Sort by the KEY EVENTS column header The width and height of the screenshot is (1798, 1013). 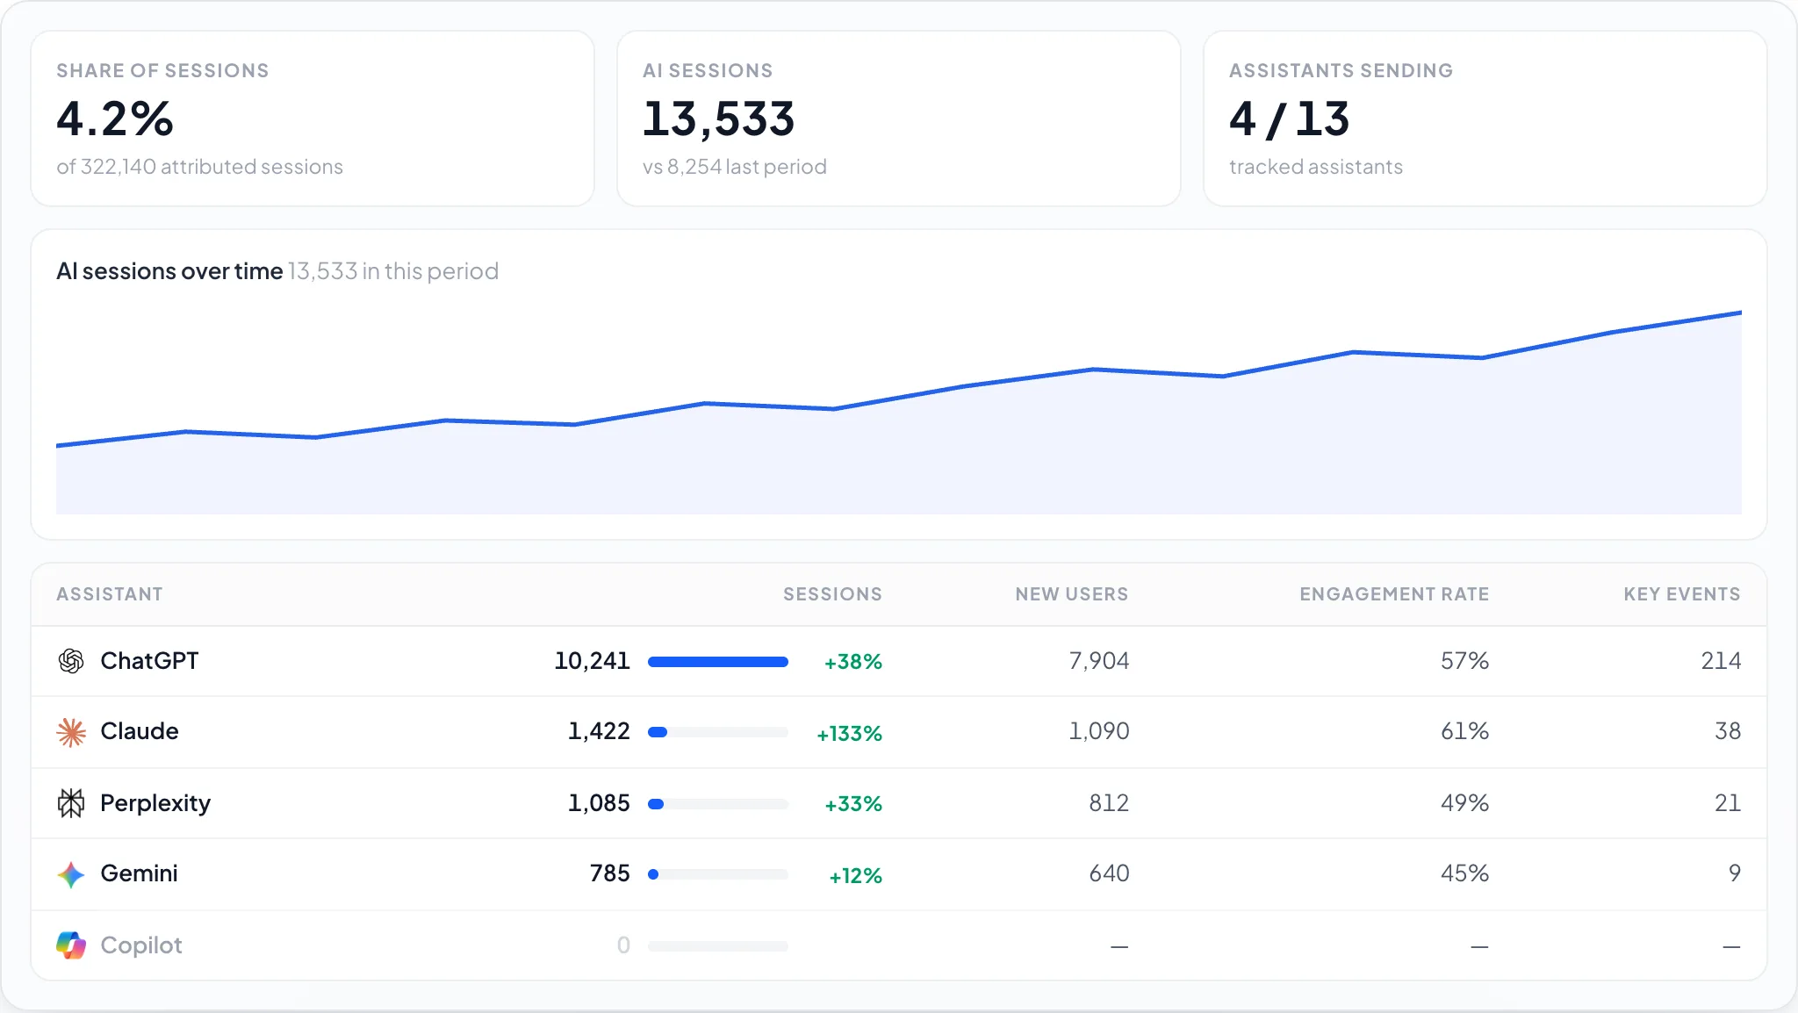click(1681, 594)
